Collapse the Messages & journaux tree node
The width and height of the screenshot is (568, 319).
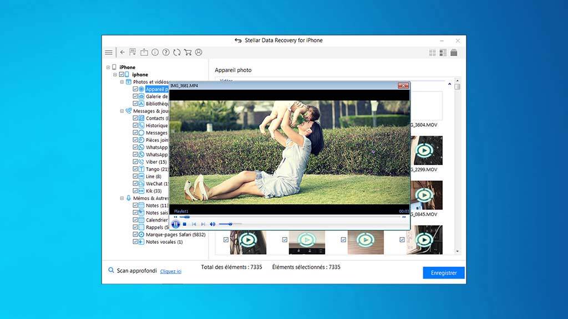click(122, 111)
